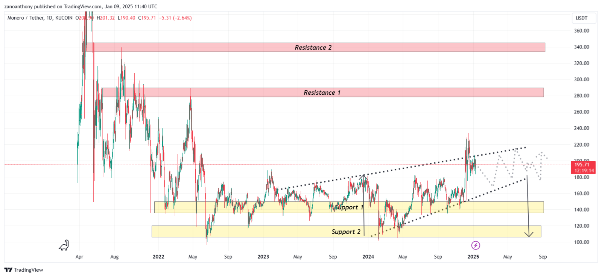This screenshot has height=277, width=602.
Task: Click the dinosaur icon on the chart
Action: (64, 245)
